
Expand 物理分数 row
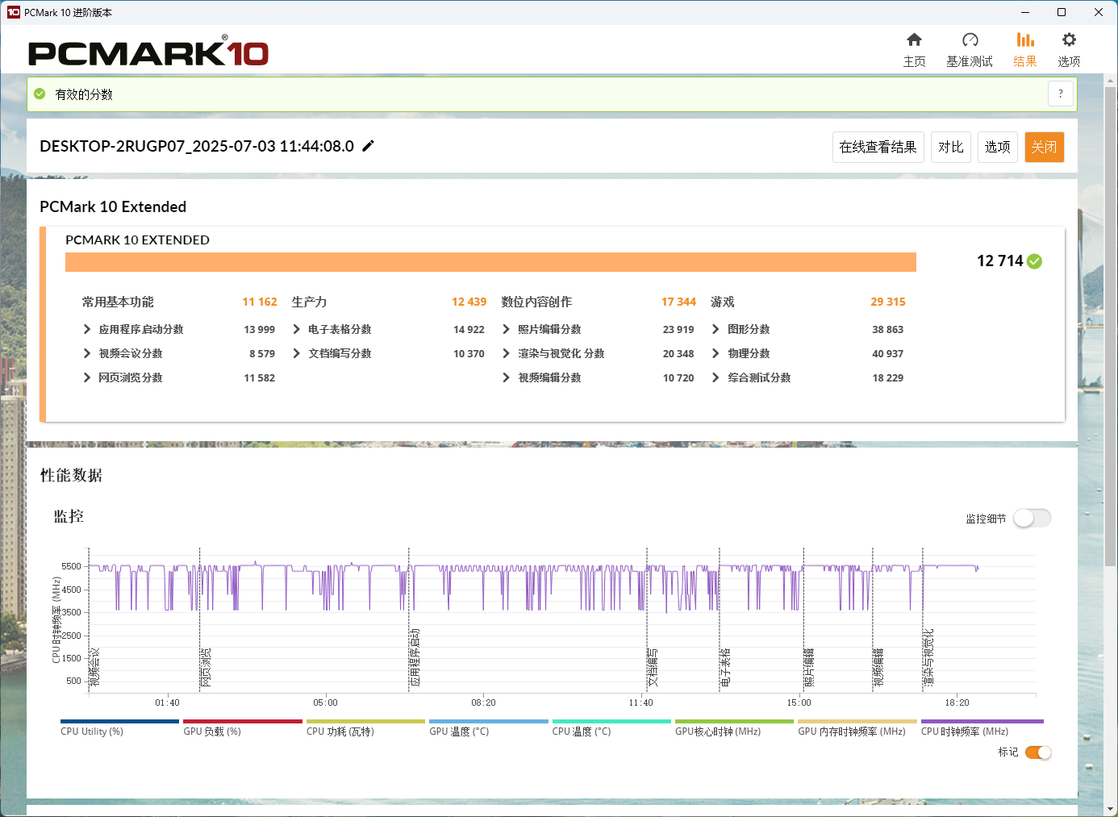[x=715, y=353]
